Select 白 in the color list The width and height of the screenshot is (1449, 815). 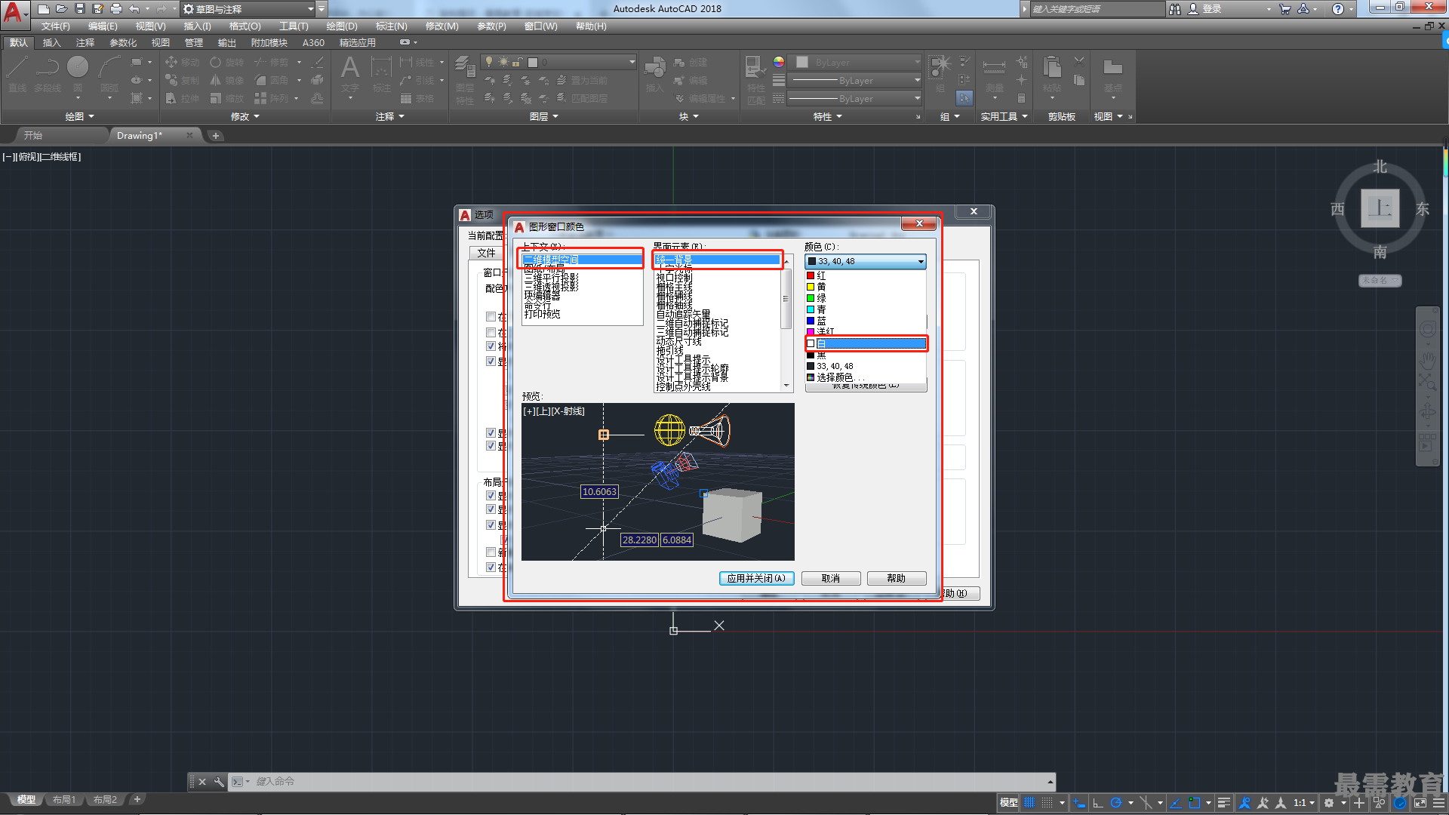tap(866, 343)
